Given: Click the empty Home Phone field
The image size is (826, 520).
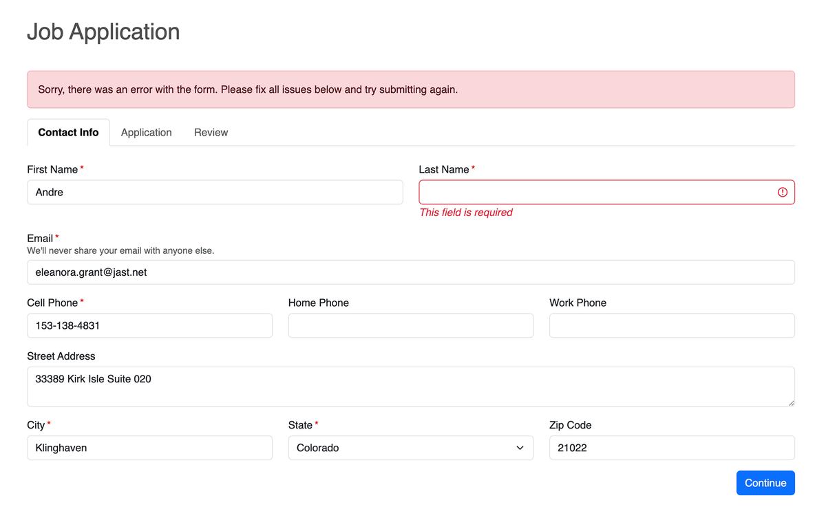Looking at the screenshot, I should pos(410,326).
